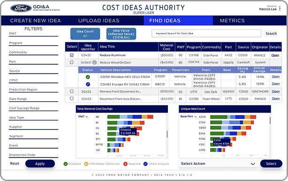Screen dimensions: 288x181
Task: Open details for CD482 Escape EV vehicle row
Action: (x=276, y=84)
